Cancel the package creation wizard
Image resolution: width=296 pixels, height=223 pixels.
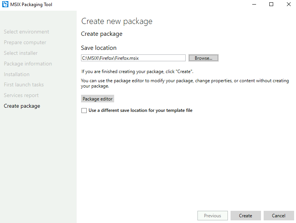[x=278, y=216]
